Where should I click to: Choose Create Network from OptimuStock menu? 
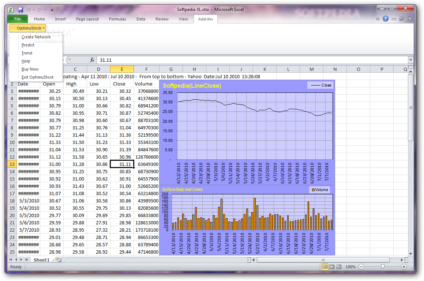pos(36,37)
